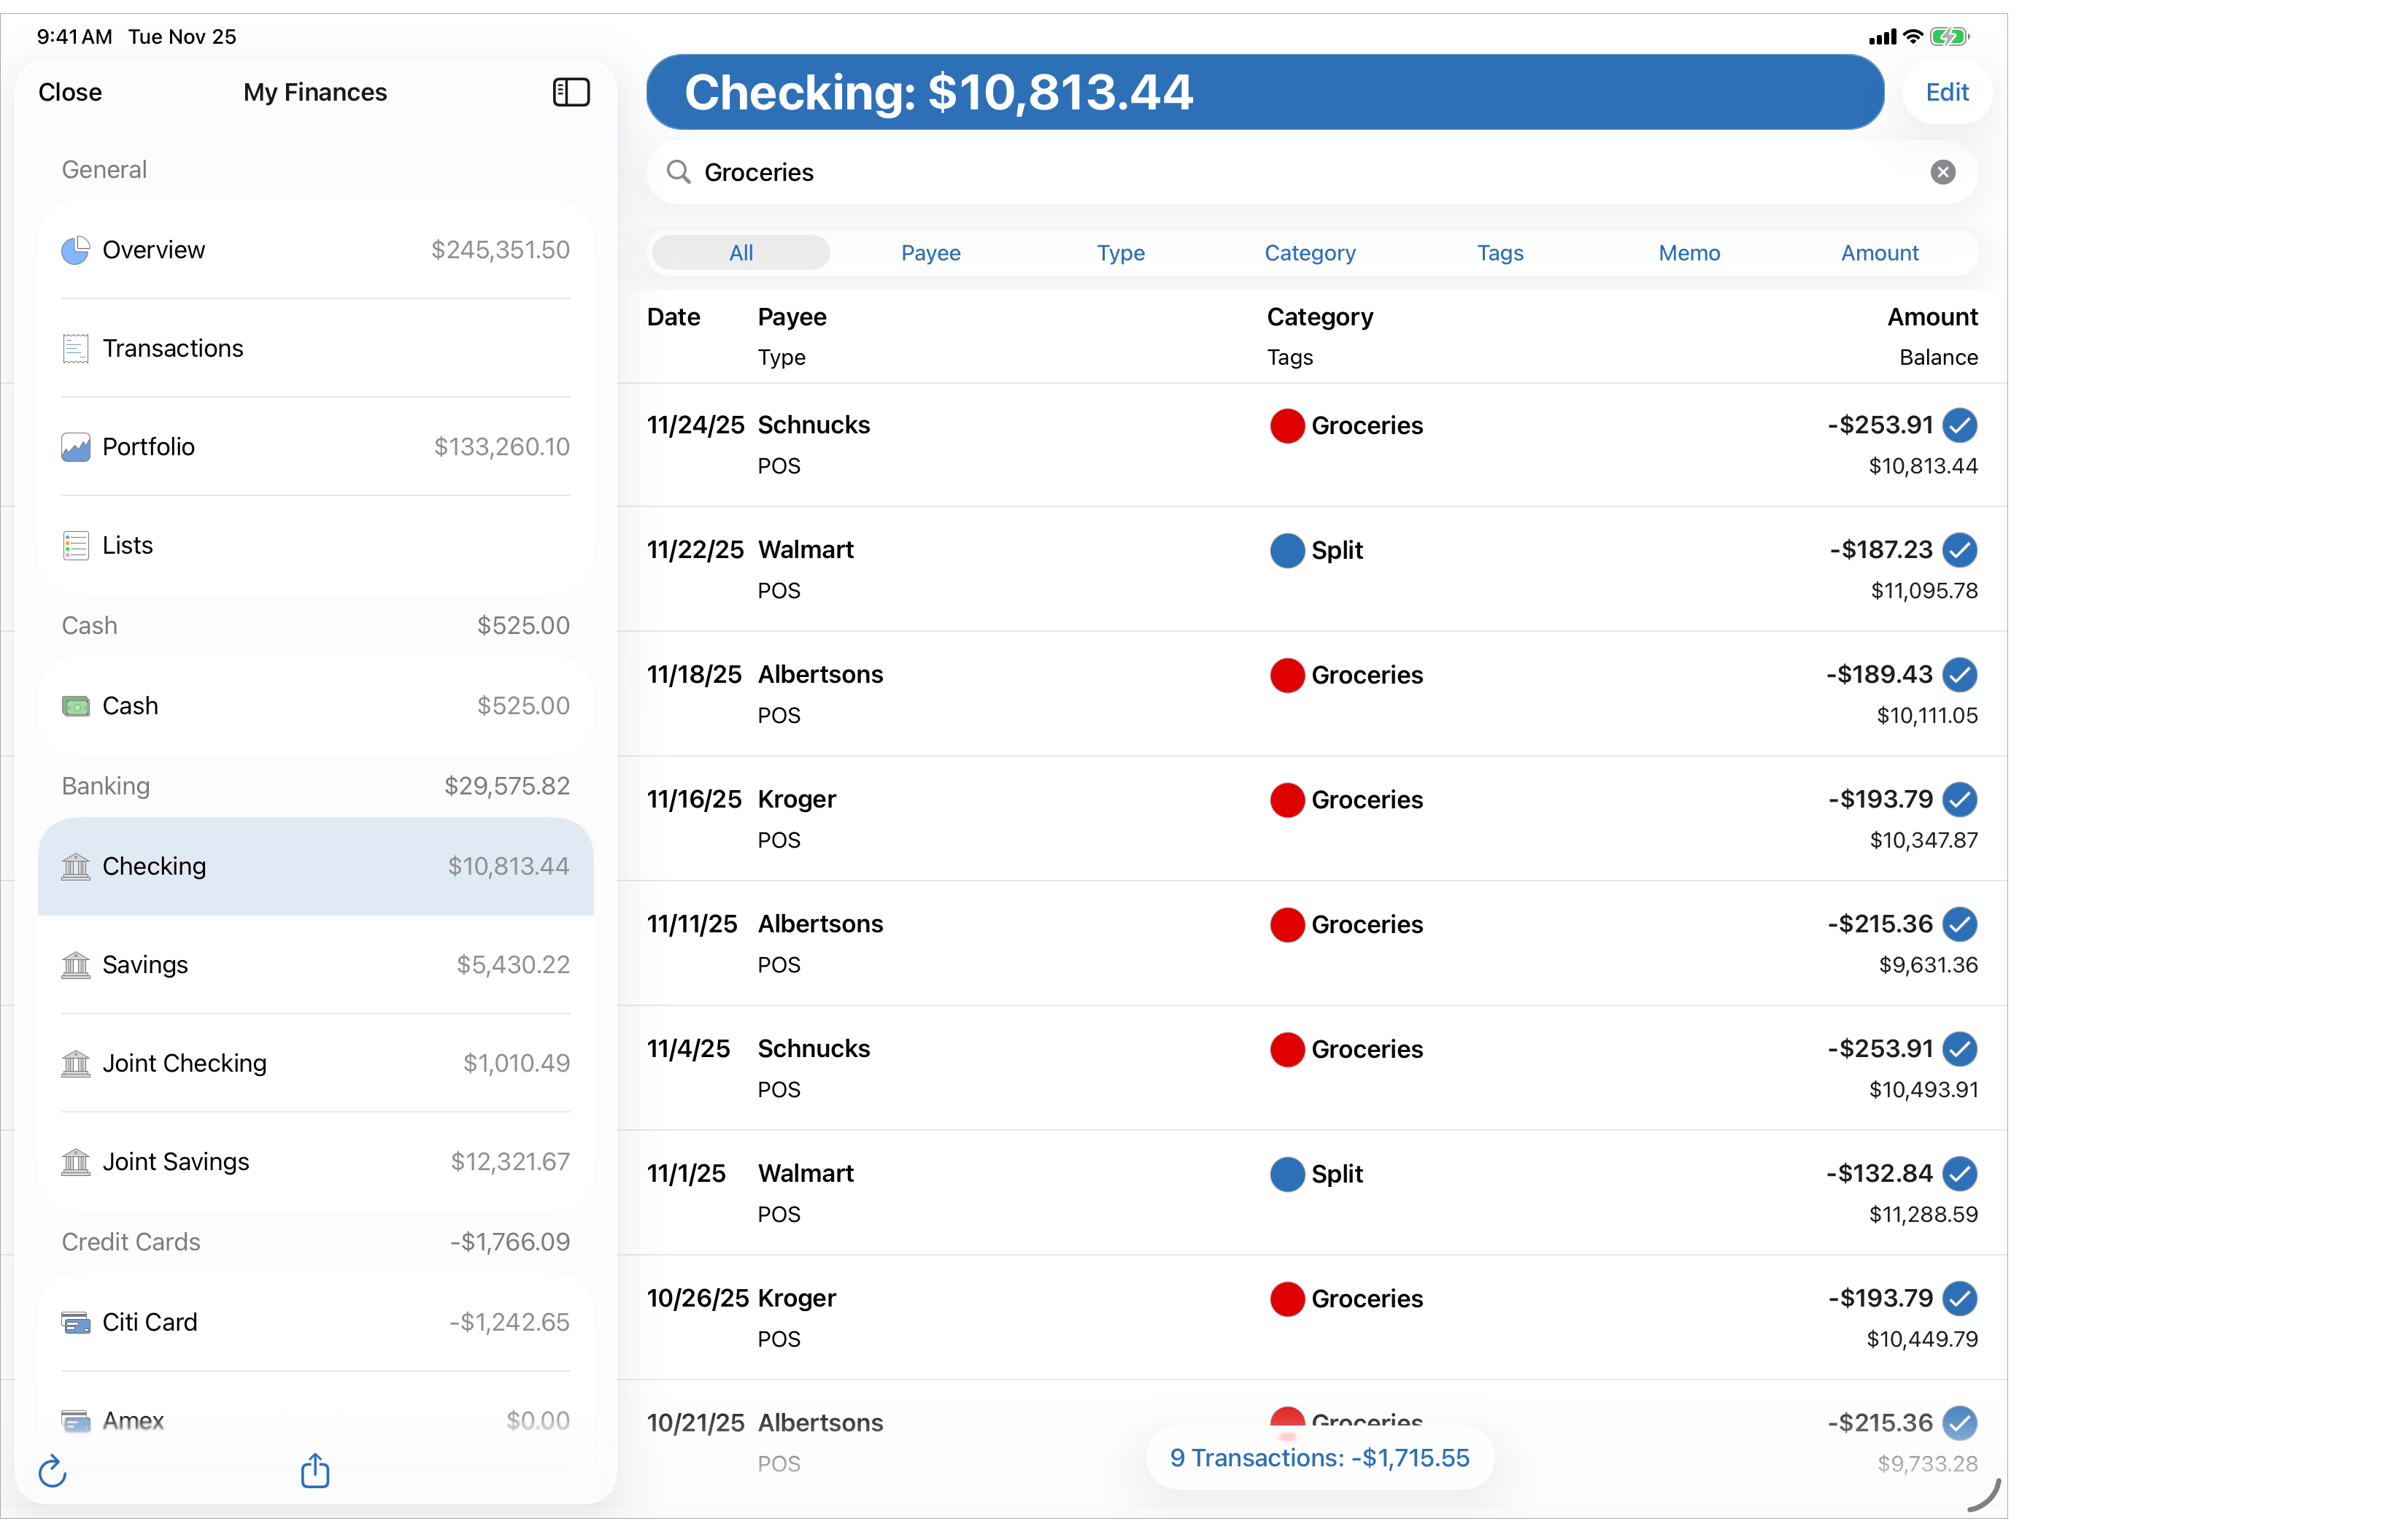The width and height of the screenshot is (2408, 1532).
Task: Toggle cleared checkmark on Walmart 11/22 entry
Action: 1960,549
